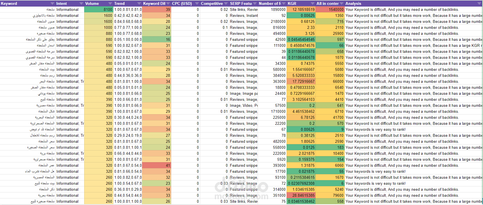Viewport: 483px width, 205px height.
Task: Click the red difficulty cell 41
Action: (x=157, y=165)
